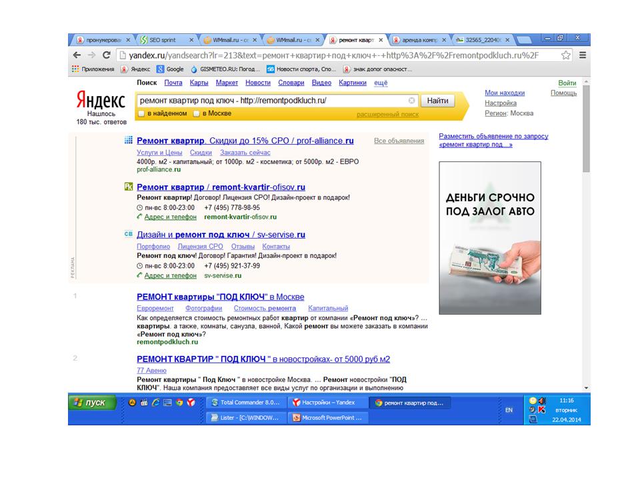Open the Помощь link
This screenshot has height=480, width=640.
pyautogui.click(x=563, y=93)
